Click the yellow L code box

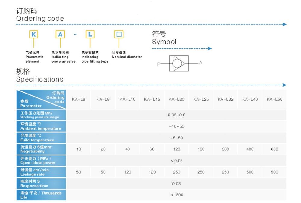coord(90,35)
